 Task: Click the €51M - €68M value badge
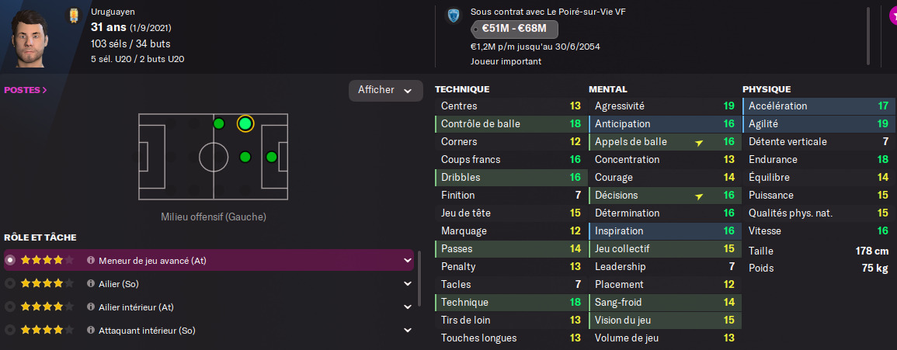click(x=513, y=29)
